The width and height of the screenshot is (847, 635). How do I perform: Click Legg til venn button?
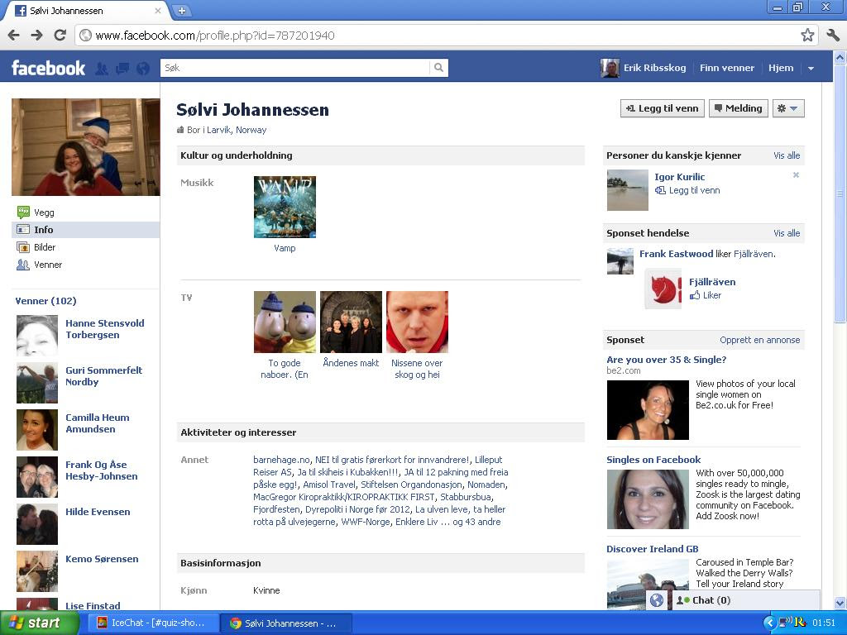663,108
